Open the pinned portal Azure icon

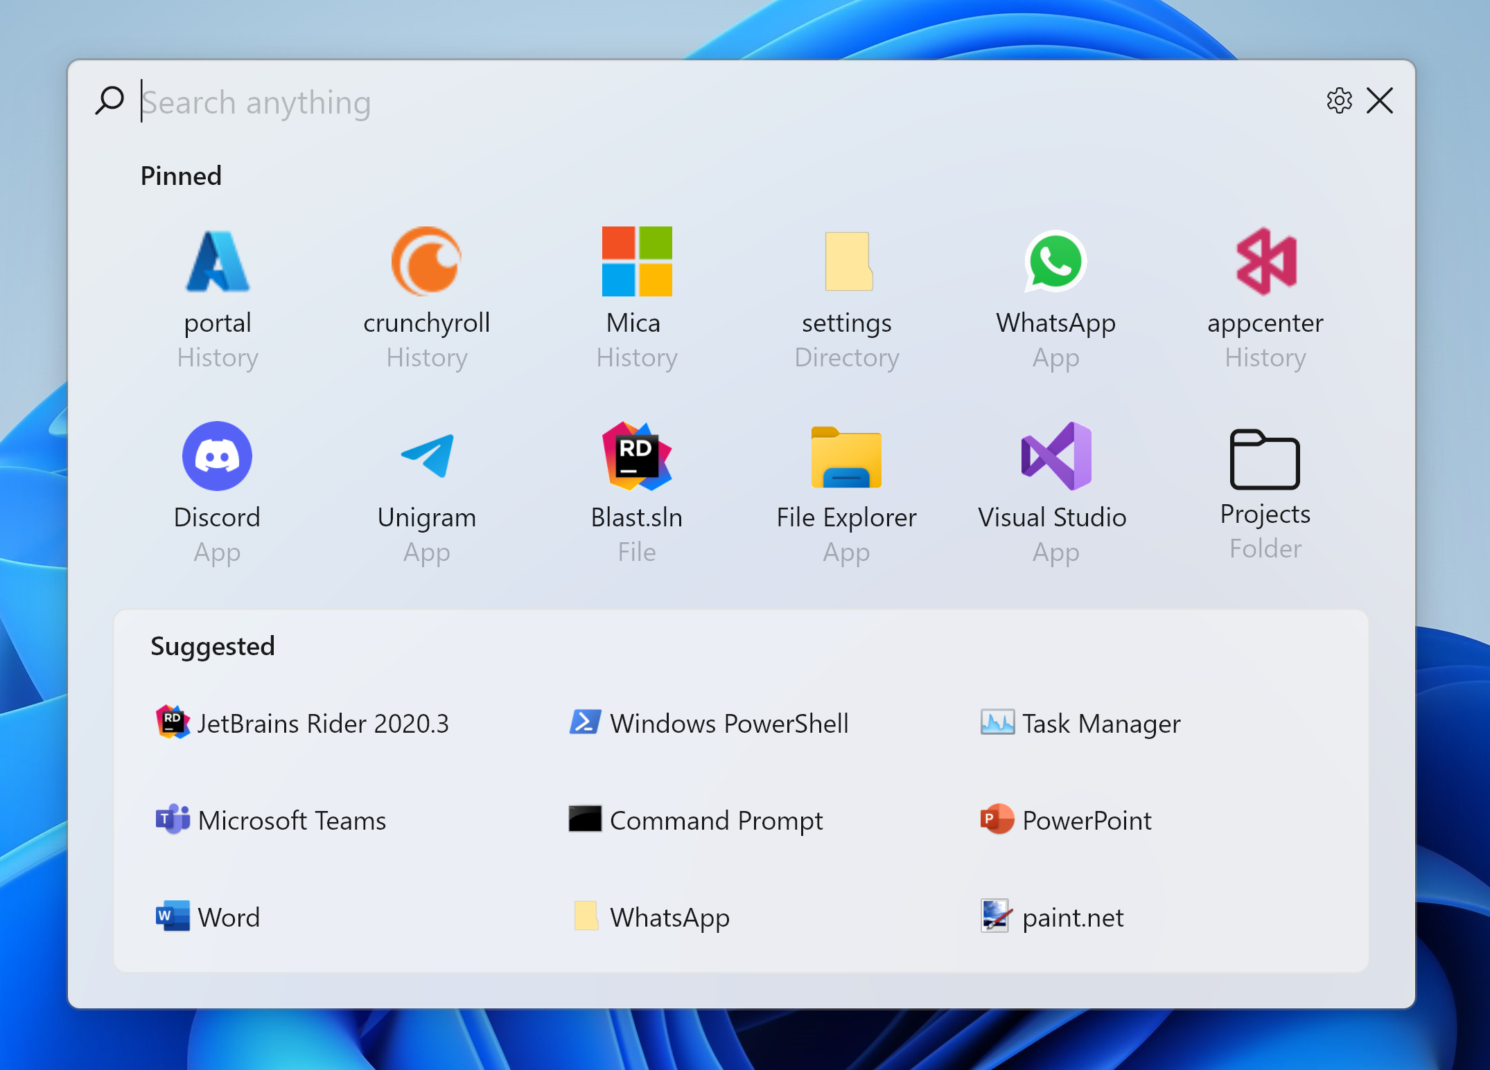(x=218, y=261)
